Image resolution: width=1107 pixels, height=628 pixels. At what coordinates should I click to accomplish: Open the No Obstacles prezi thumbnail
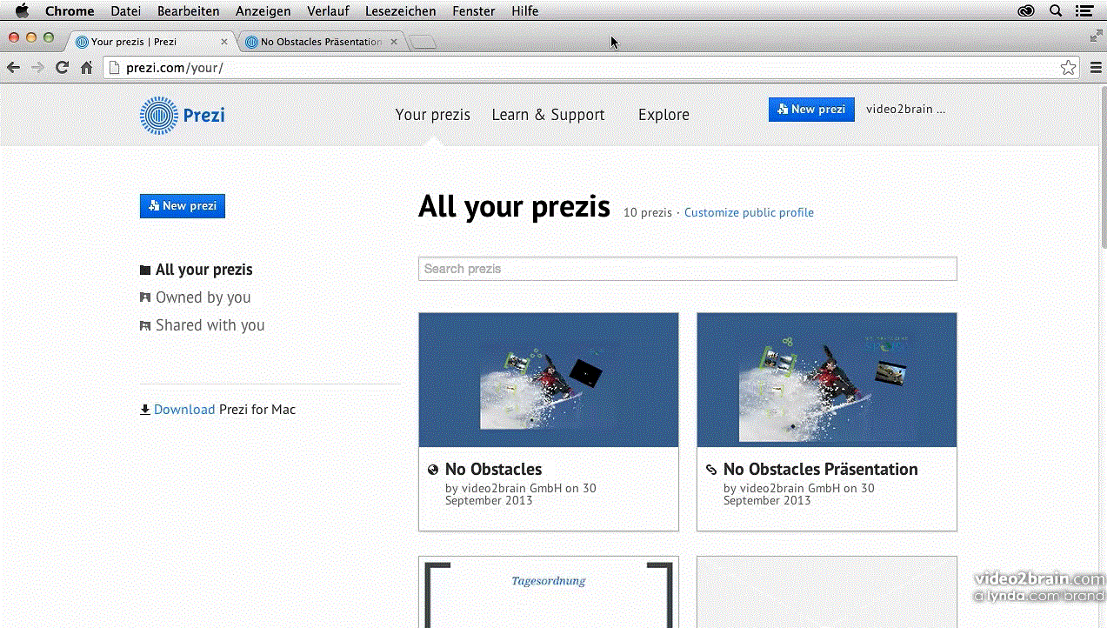pyautogui.click(x=549, y=380)
